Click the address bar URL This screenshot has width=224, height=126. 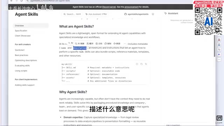tap(50, 1)
